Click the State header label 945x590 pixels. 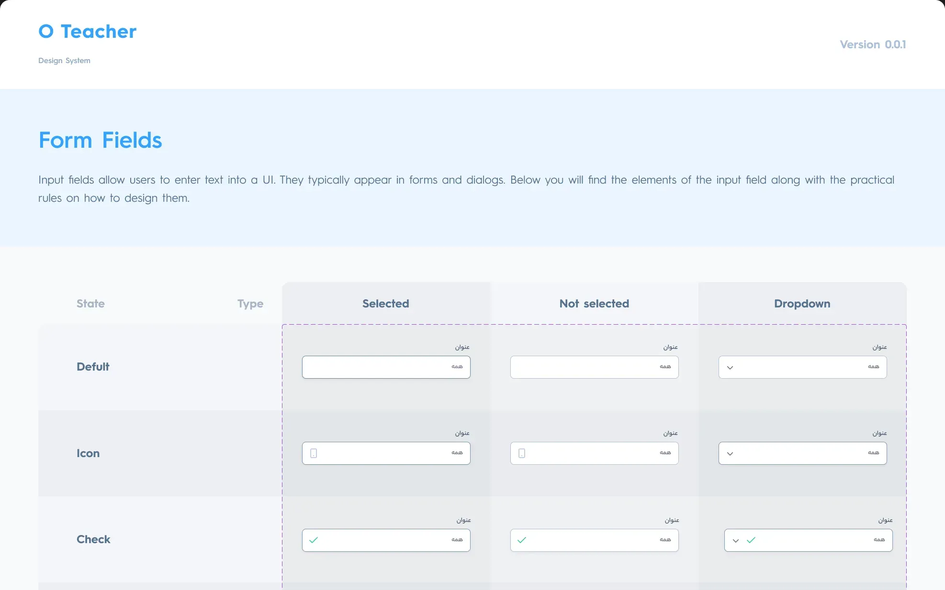pos(90,304)
